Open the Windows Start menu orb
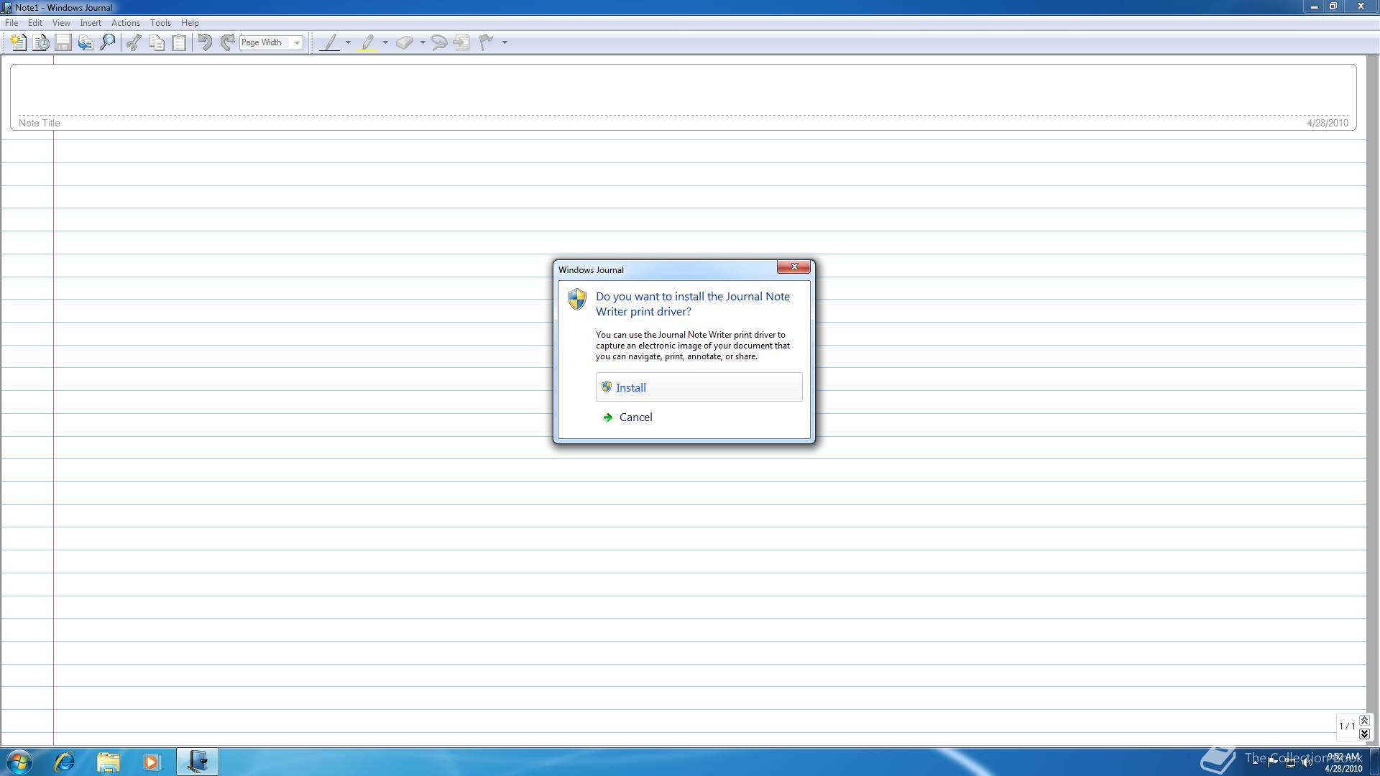 point(19,762)
